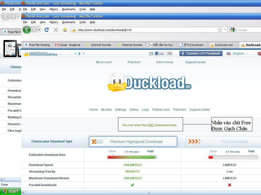Screen dimensions: 261x195
Task: Click the address bar URL field
Action: [147, 30]
